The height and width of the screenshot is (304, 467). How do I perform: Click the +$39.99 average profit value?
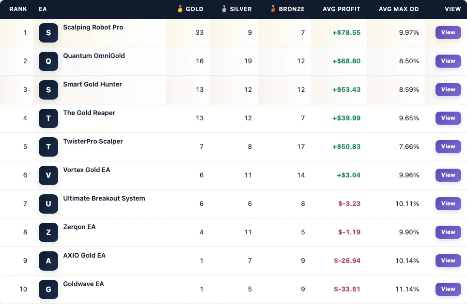346,118
